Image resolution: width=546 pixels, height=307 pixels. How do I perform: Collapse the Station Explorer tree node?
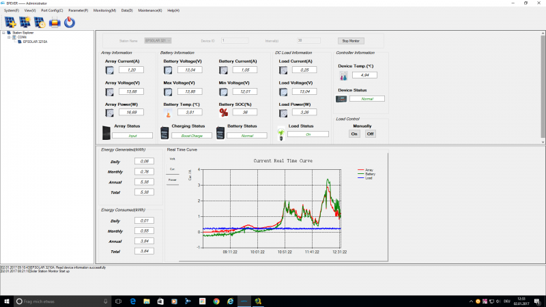3,33
